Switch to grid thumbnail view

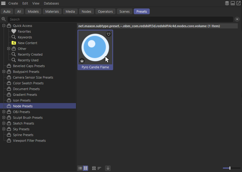click(86, 168)
